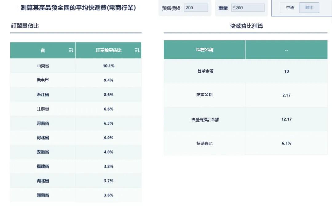Click the 快遞費預計金額 value 12.17

[287, 119]
